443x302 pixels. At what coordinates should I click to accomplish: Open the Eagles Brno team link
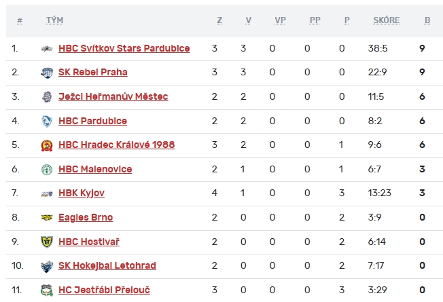[86, 218]
